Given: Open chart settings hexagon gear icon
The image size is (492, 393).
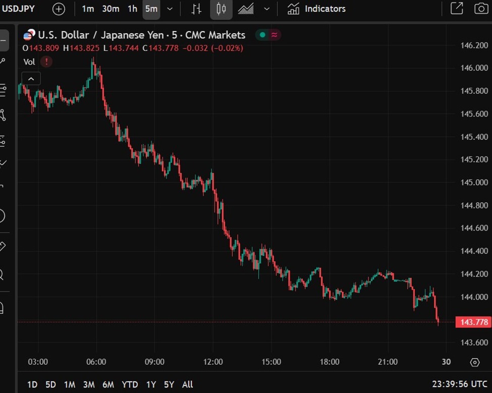Looking at the screenshot, I should tap(475, 362).
